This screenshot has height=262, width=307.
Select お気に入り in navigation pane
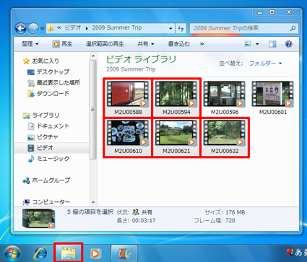point(41,61)
